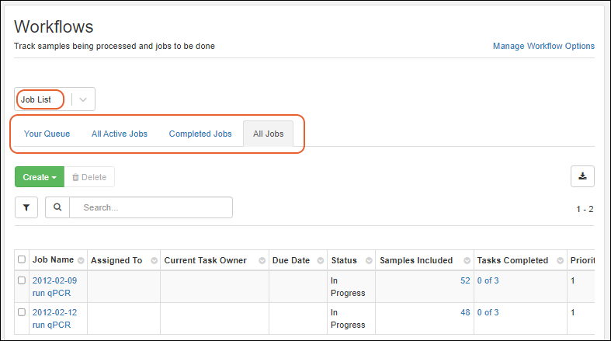Open Samples Included column menu arrow
The height and width of the screenshot is (341, 611).
click(x=467, y=260)
